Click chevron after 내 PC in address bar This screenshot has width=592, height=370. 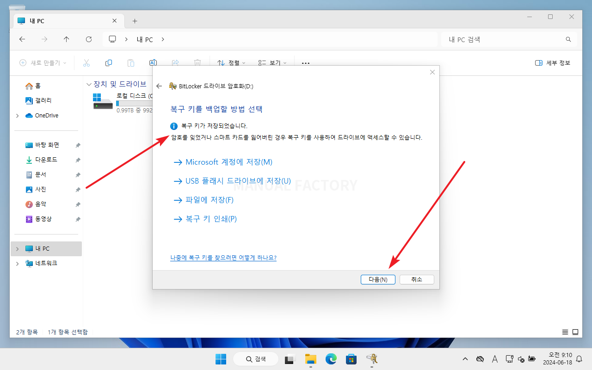point(163,40)
